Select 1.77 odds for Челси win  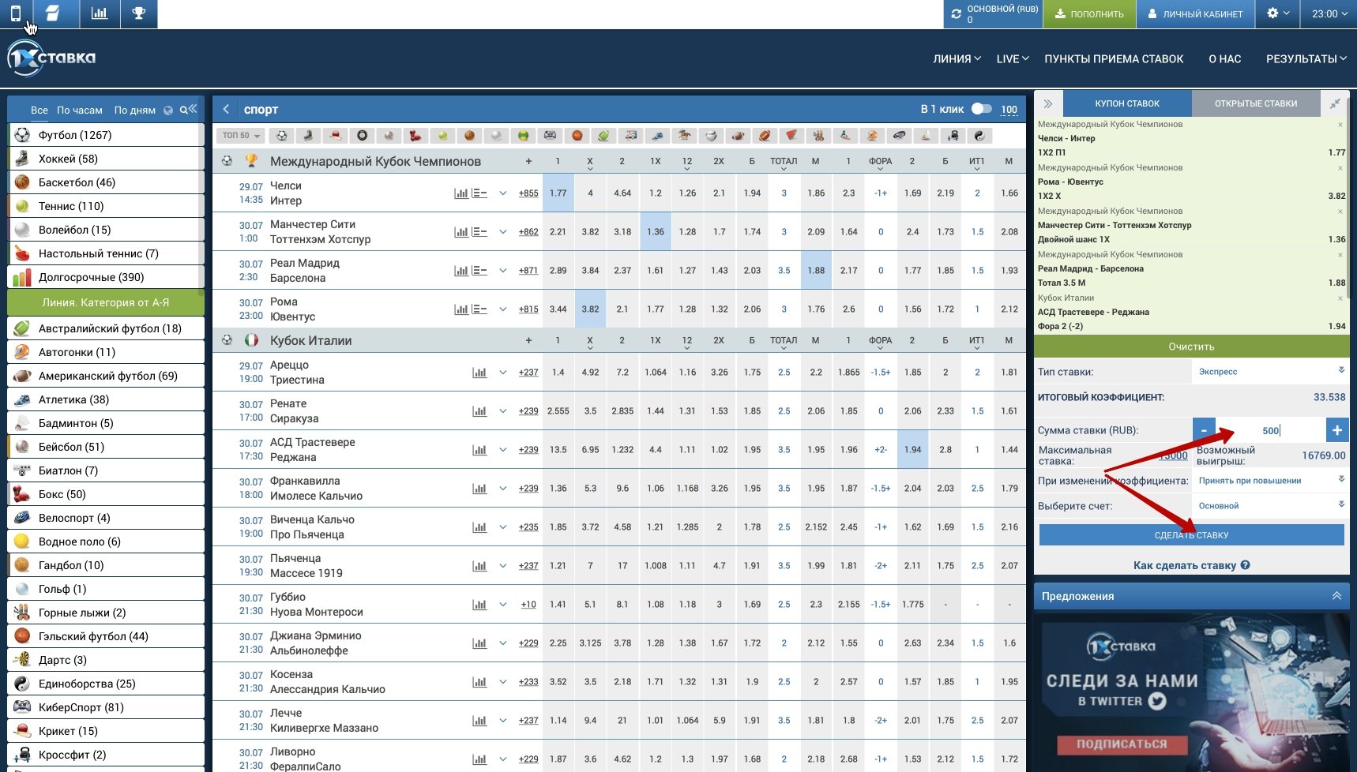tap(558, 193)
